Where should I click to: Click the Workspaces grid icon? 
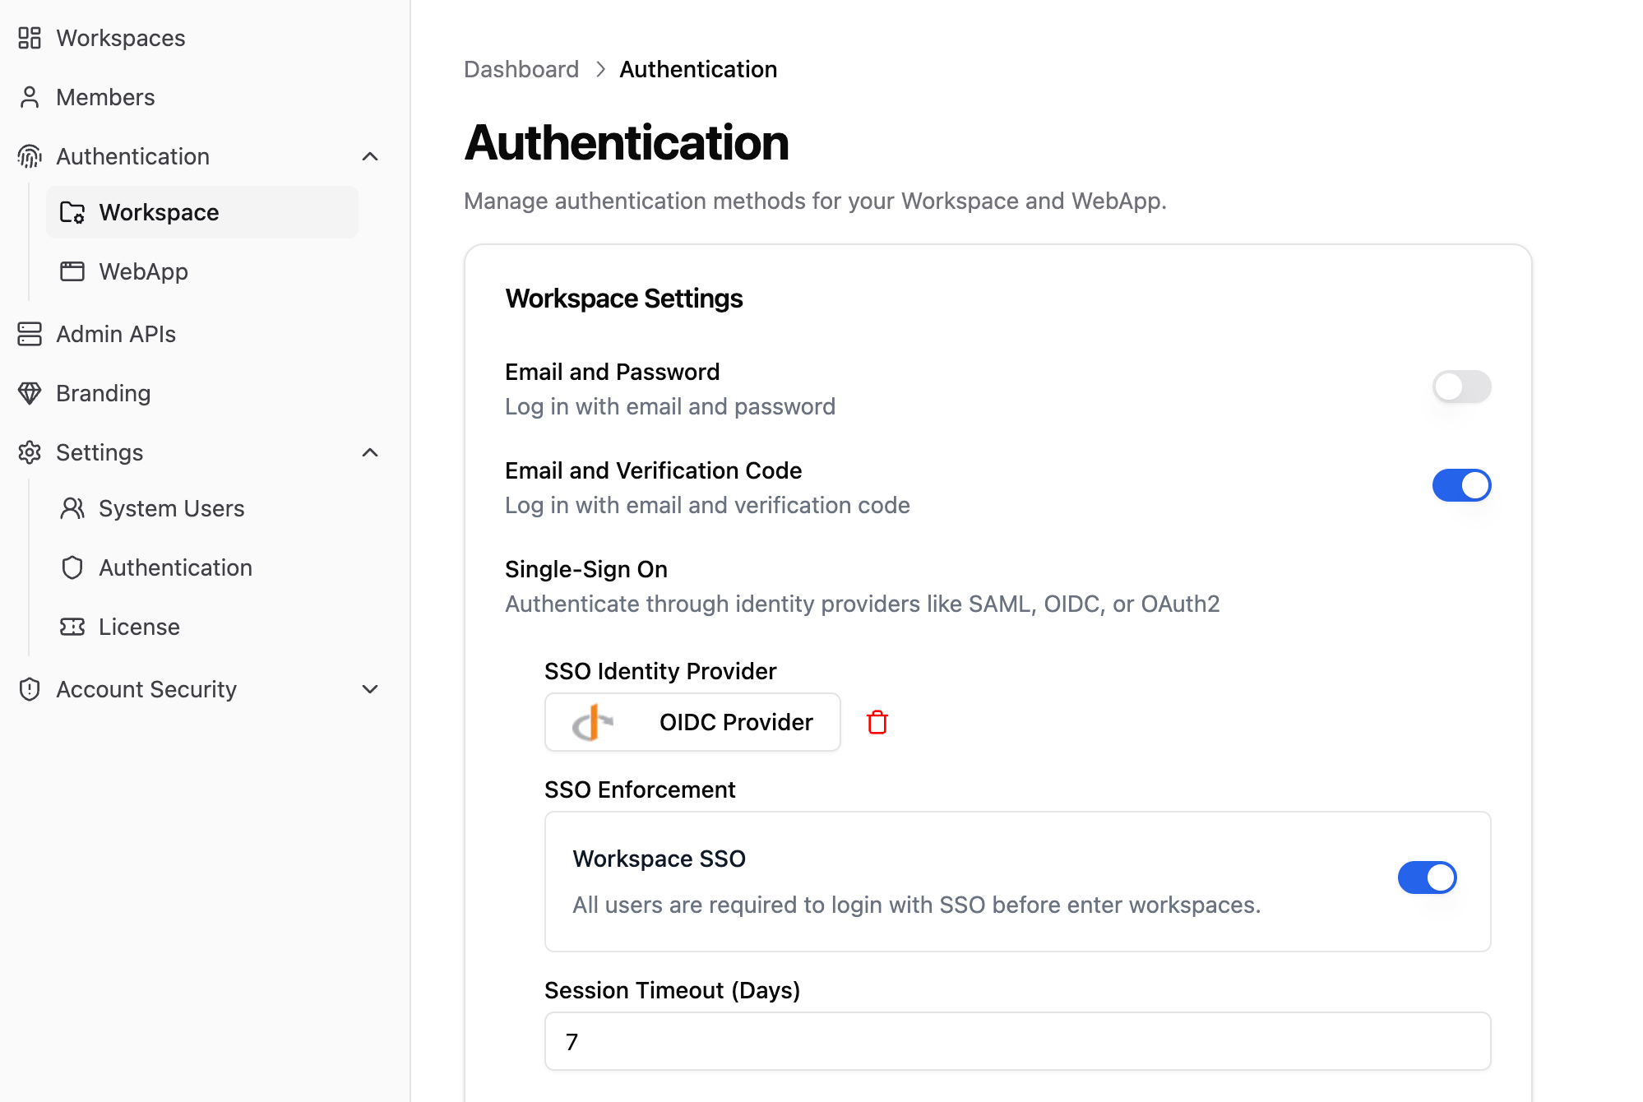30,38
